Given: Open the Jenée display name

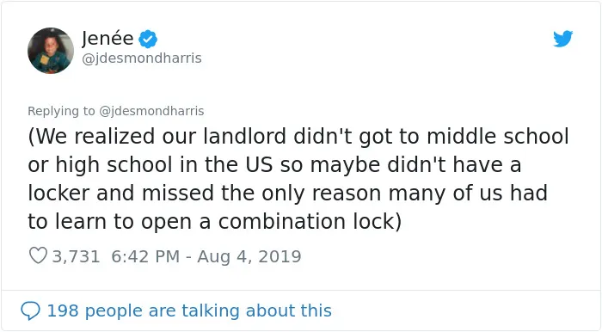Looking at the screenshot, I should [x=107, y=39].
